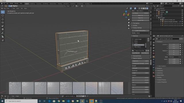The width and height of the screenshot is (184, 103).
Task: Toggle visibility of Tiles collection
Action: tap(182, 16)
